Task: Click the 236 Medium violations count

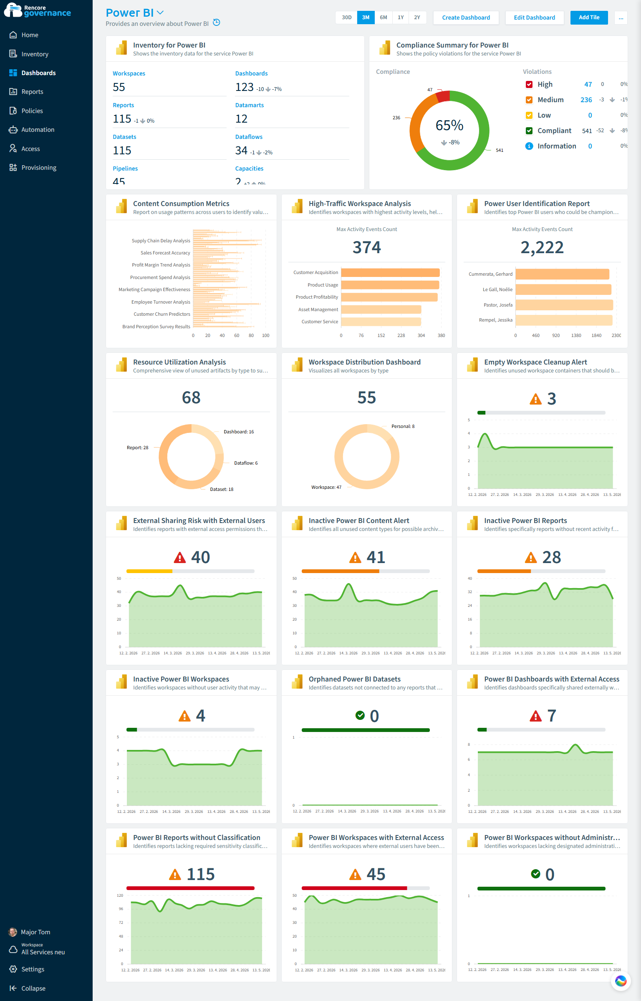Action: coord(586,100)
